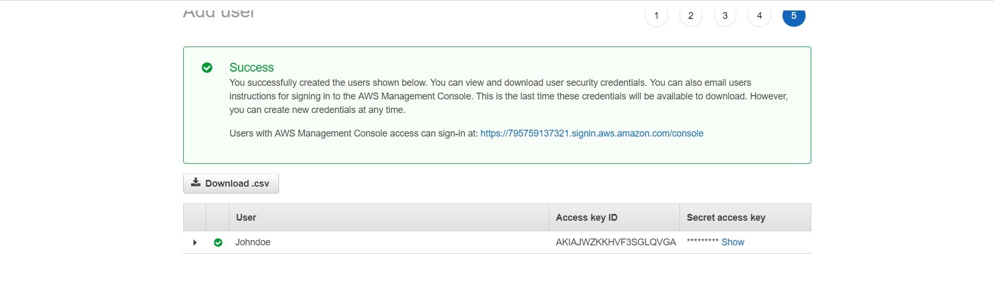This screenshot has height=295, width=994.
Task: Show the secret access key
Action: pyautogui.click(x=732, y=242)
